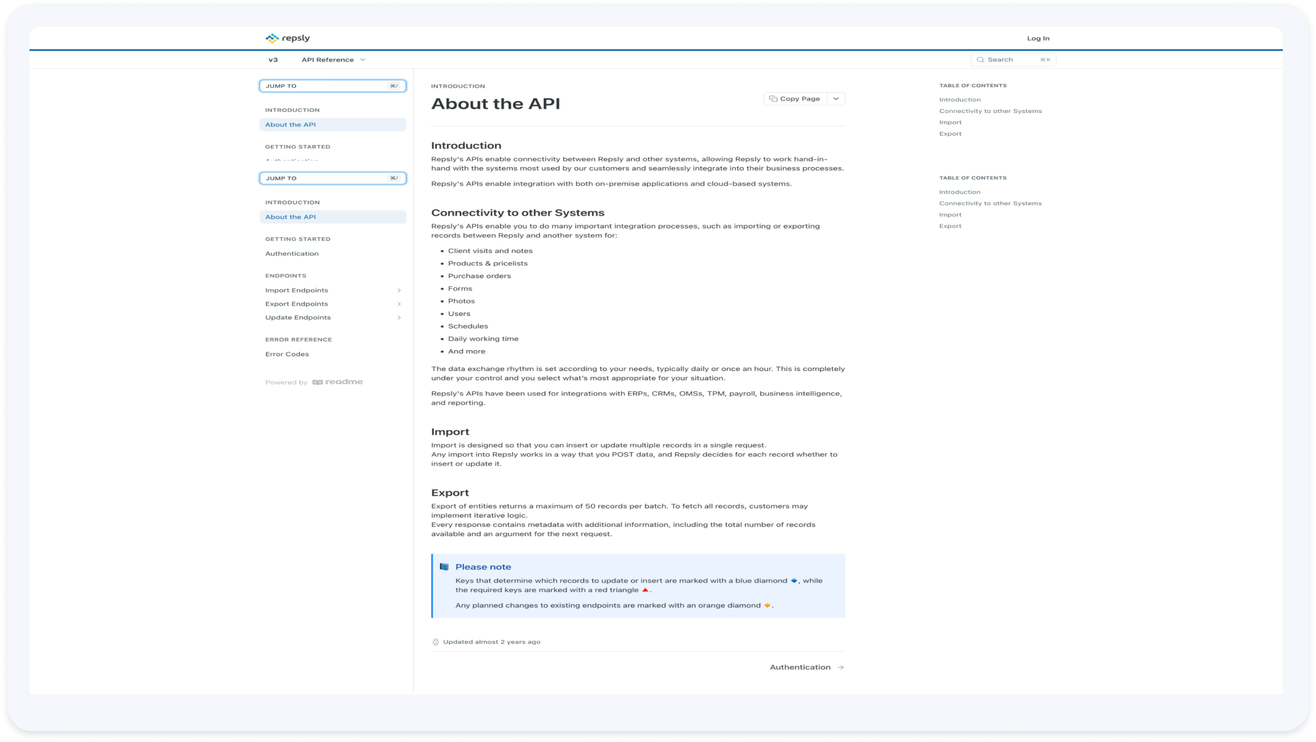Viewport: 1316px width, 742px height.
Task: Click the Client visits and notes bullet
Action: point(490,251)
